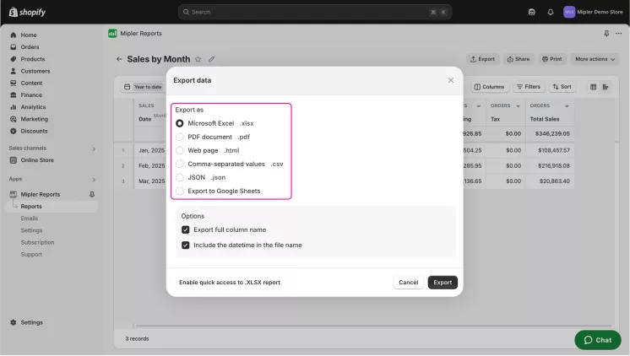The height and width of the screenshot is (356, 630).
Task: Open Mipler Demo Store account menu
Action: tap(594, 12)
